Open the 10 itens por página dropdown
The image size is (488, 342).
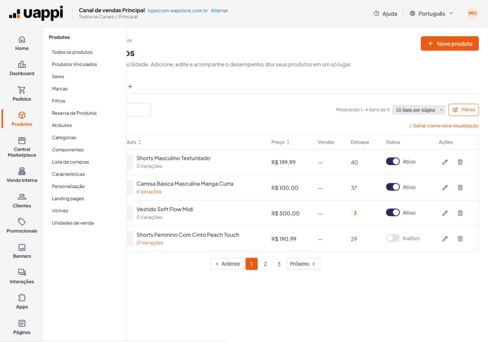pyautogui.click(x=419, y=110)
